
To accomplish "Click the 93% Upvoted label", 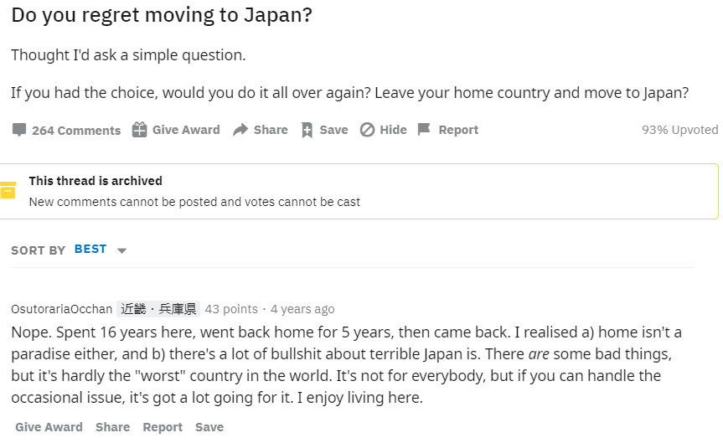I will click(679, 130).
